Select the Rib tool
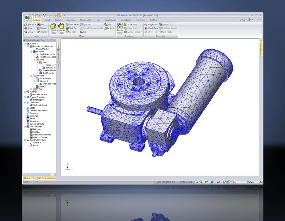This screenshot has width=285, height=221. [83, 32]
